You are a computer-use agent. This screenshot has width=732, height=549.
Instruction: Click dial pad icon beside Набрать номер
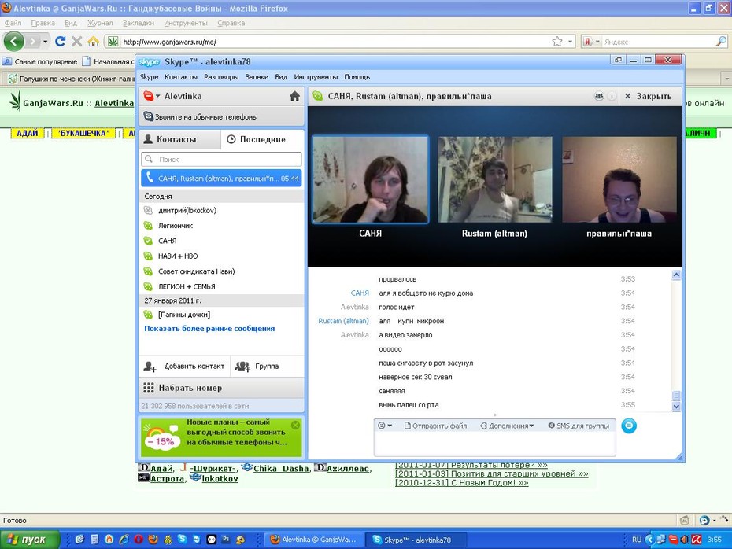149,388
